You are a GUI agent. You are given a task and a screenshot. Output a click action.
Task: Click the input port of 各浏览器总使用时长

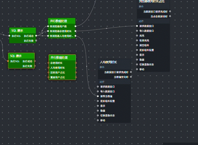48,31
